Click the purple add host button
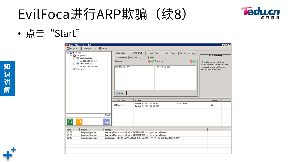The image size is (288, 162). (106, 121)
